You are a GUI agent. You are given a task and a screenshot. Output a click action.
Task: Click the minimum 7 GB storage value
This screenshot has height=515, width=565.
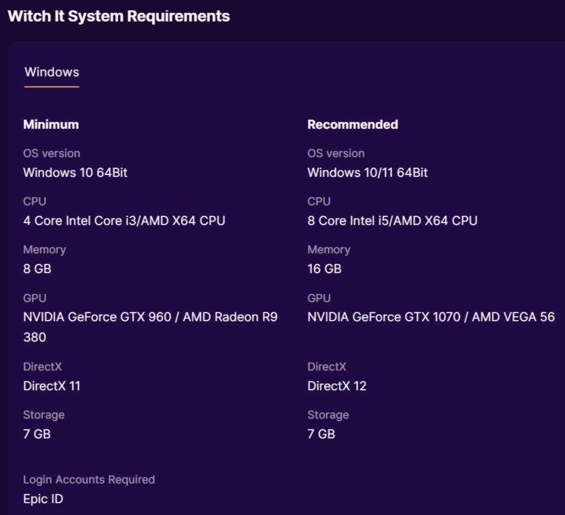[x=37, y=434]
